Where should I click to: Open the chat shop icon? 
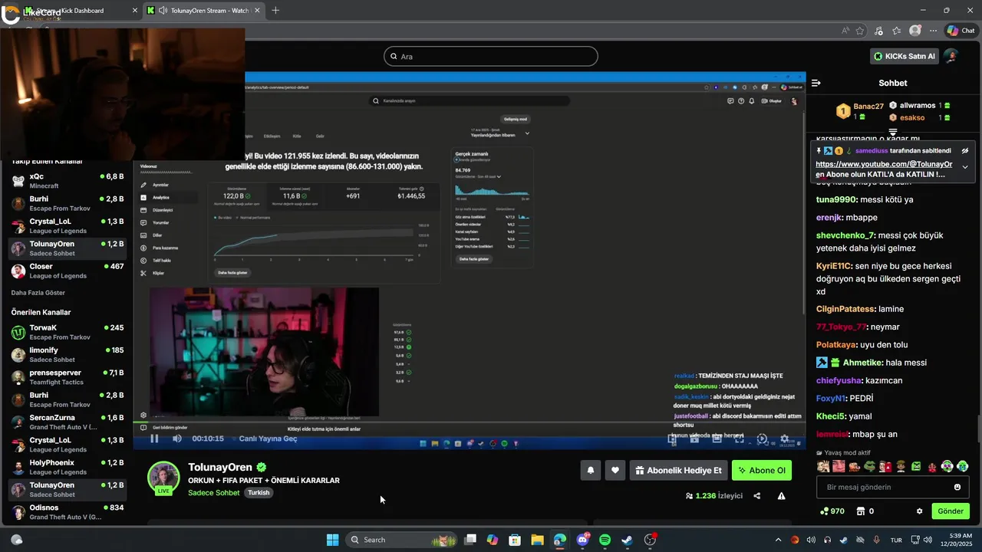[861, 511]
